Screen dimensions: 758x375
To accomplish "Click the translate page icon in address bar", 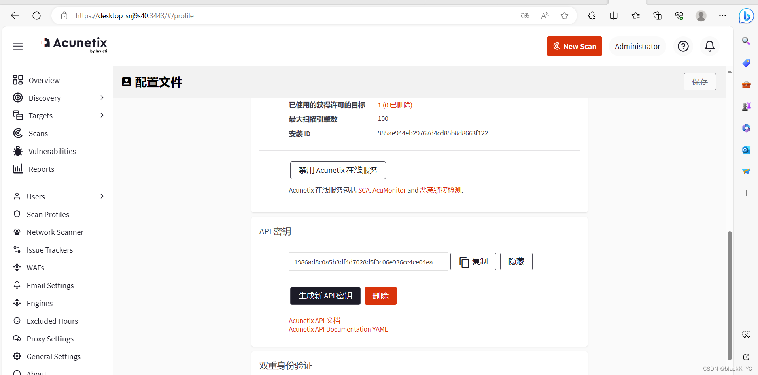I will (525, 15).
